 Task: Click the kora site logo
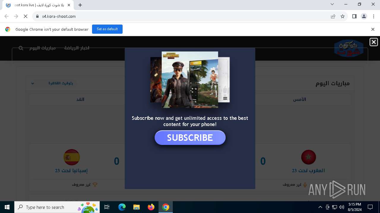349,48
